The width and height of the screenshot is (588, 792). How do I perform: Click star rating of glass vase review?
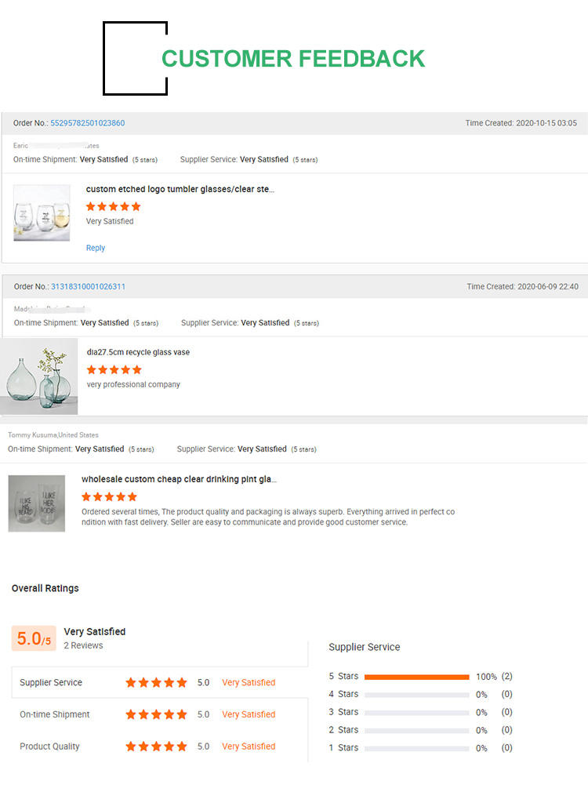point(114,369)
